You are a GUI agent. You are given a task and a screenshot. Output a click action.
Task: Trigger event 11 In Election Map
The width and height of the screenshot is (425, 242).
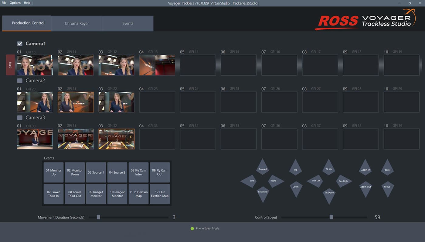click(138, 194)
